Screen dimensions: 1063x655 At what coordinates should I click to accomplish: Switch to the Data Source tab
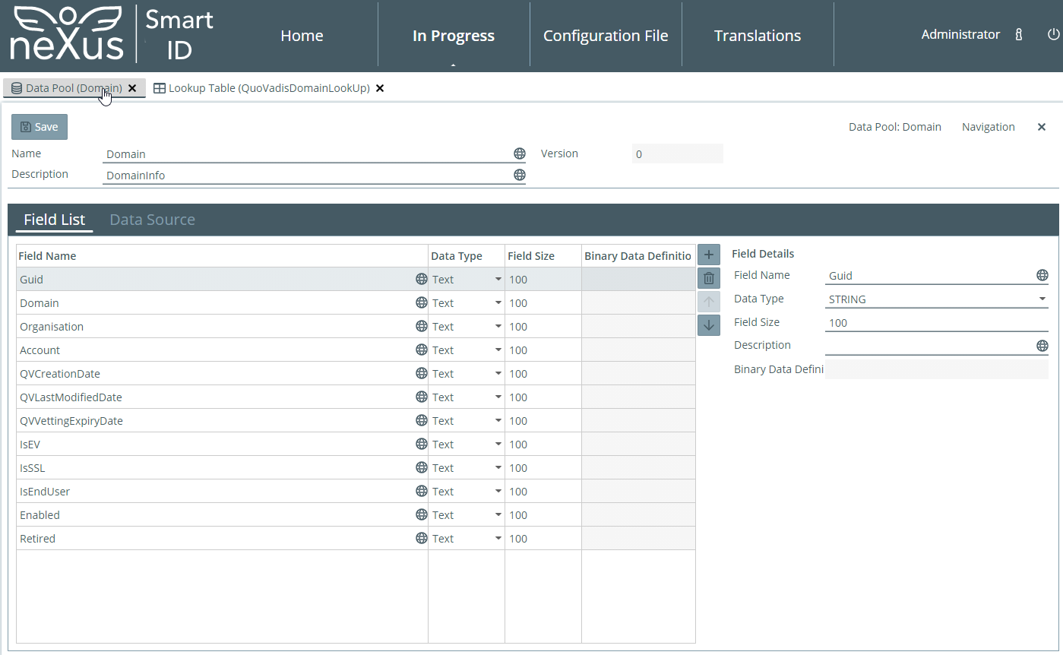152,219
